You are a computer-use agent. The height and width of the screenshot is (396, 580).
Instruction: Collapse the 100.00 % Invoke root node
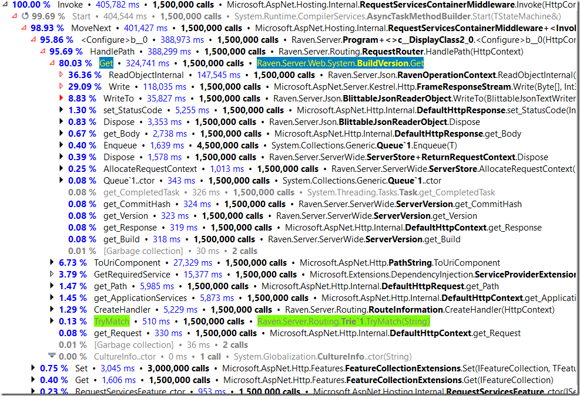pos(5,5)
